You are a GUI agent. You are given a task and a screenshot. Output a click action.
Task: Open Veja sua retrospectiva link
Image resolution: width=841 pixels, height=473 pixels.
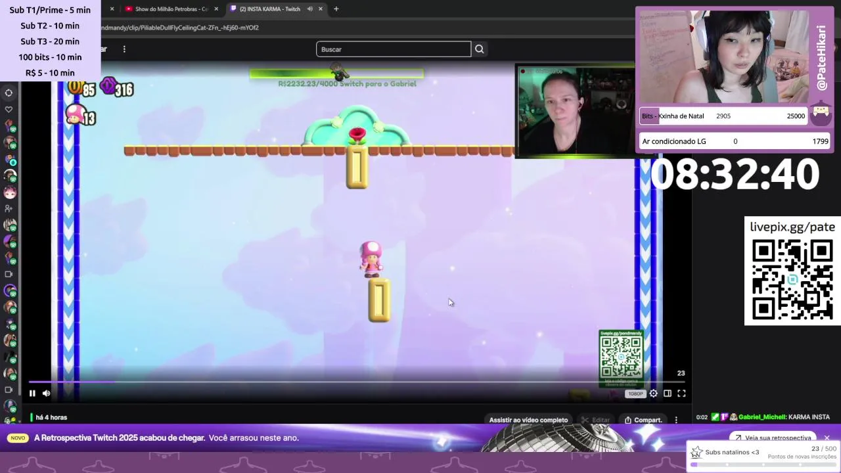[x=773, y=438]
